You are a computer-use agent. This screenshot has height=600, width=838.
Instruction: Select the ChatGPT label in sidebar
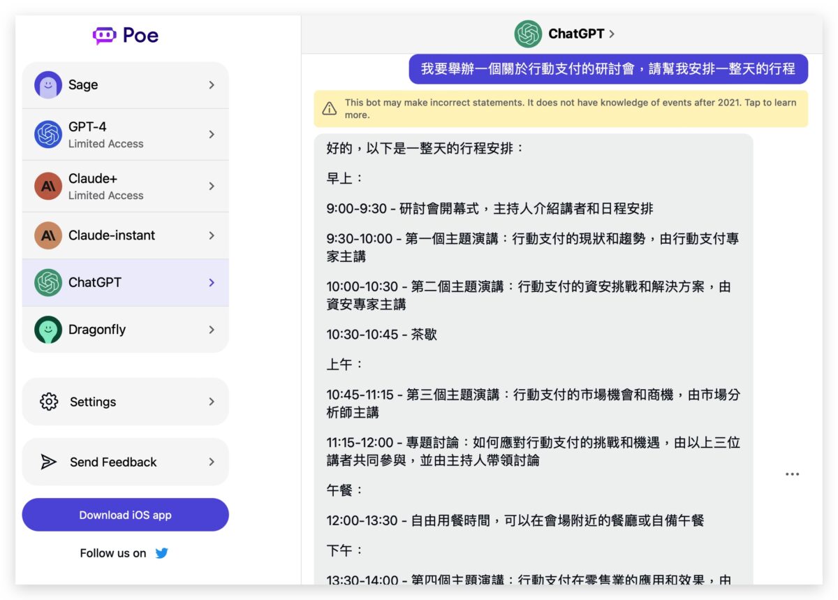click(95, 283)
